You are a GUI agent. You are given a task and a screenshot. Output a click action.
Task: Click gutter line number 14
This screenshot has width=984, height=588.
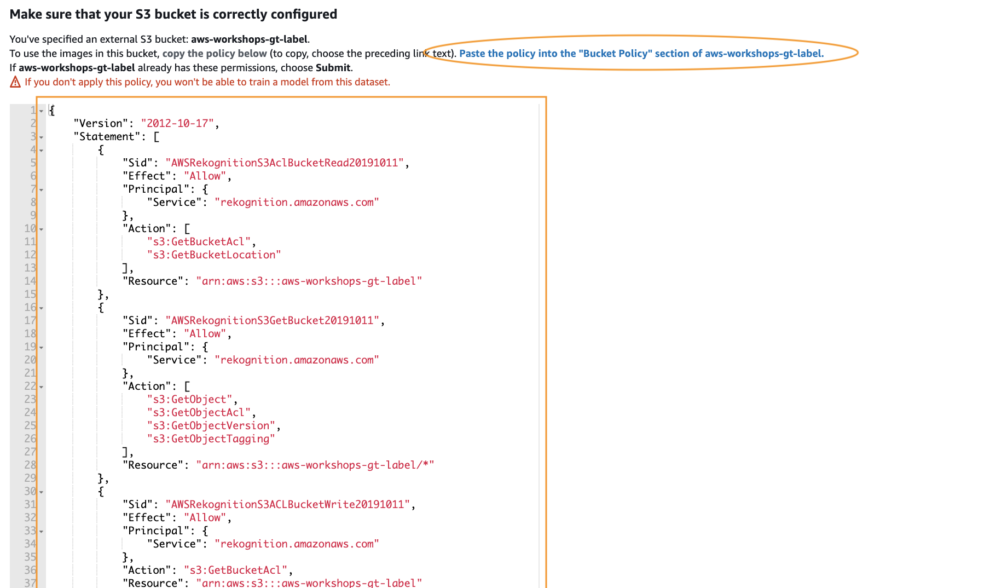coord(30,281)
